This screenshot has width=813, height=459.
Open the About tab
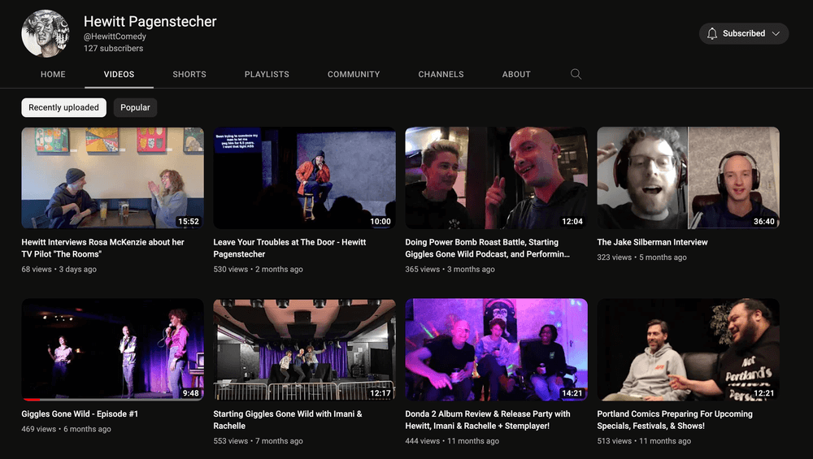[516, 74]
